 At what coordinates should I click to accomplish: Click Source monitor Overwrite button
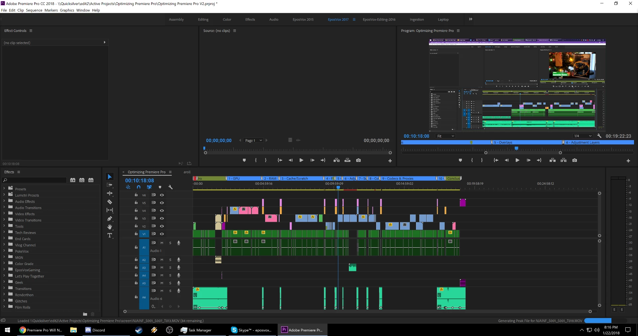(348, 160)
